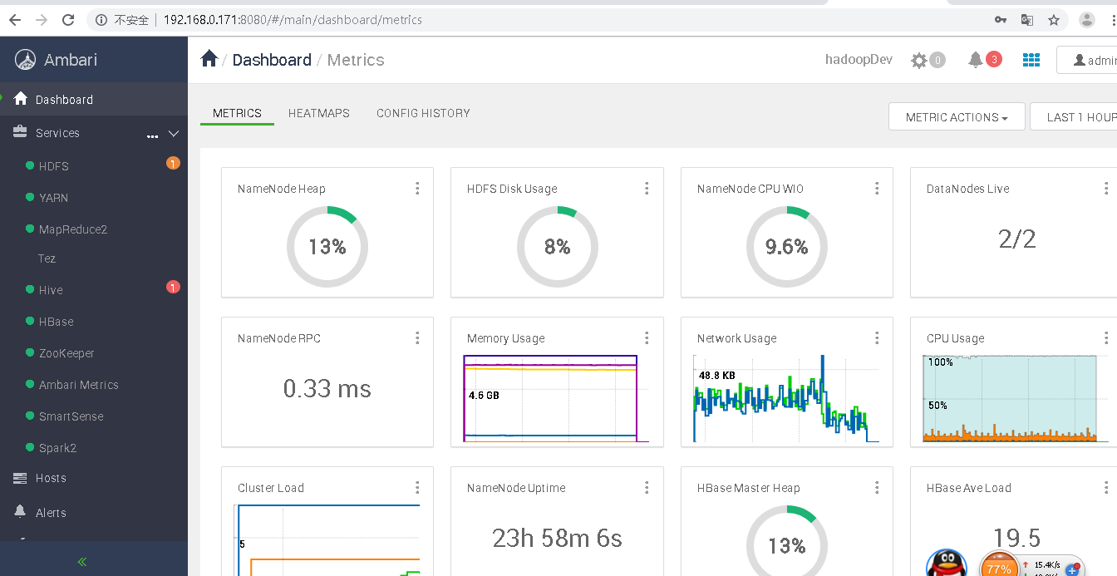Collapse the Services list chevron

(x=174, y=133)
